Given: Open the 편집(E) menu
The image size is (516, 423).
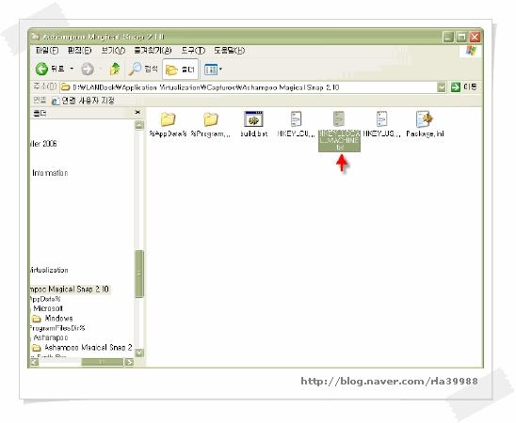Looking at the screenshot, I should point(79,51).
